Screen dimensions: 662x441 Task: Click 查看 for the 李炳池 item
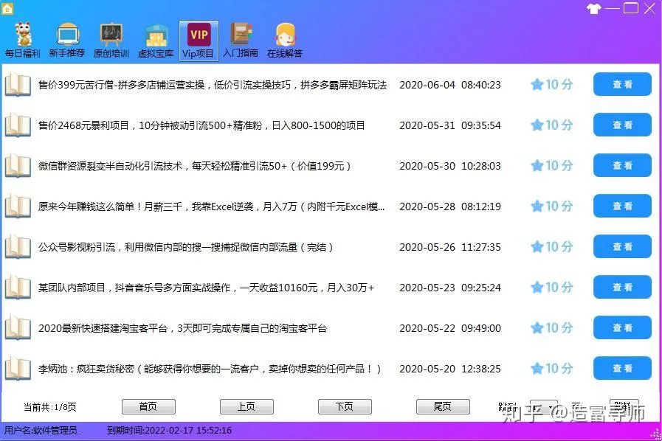click(x=622, y=369)
